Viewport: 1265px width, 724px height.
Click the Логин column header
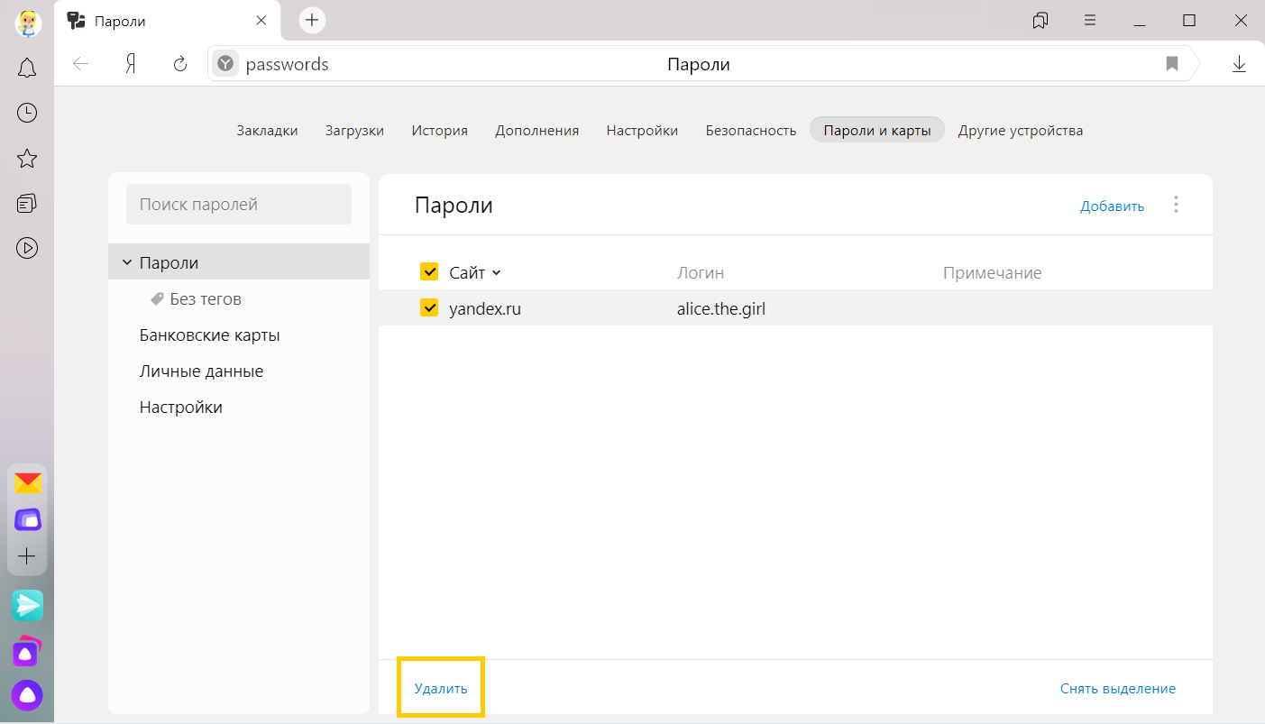[x=701, y=272]
